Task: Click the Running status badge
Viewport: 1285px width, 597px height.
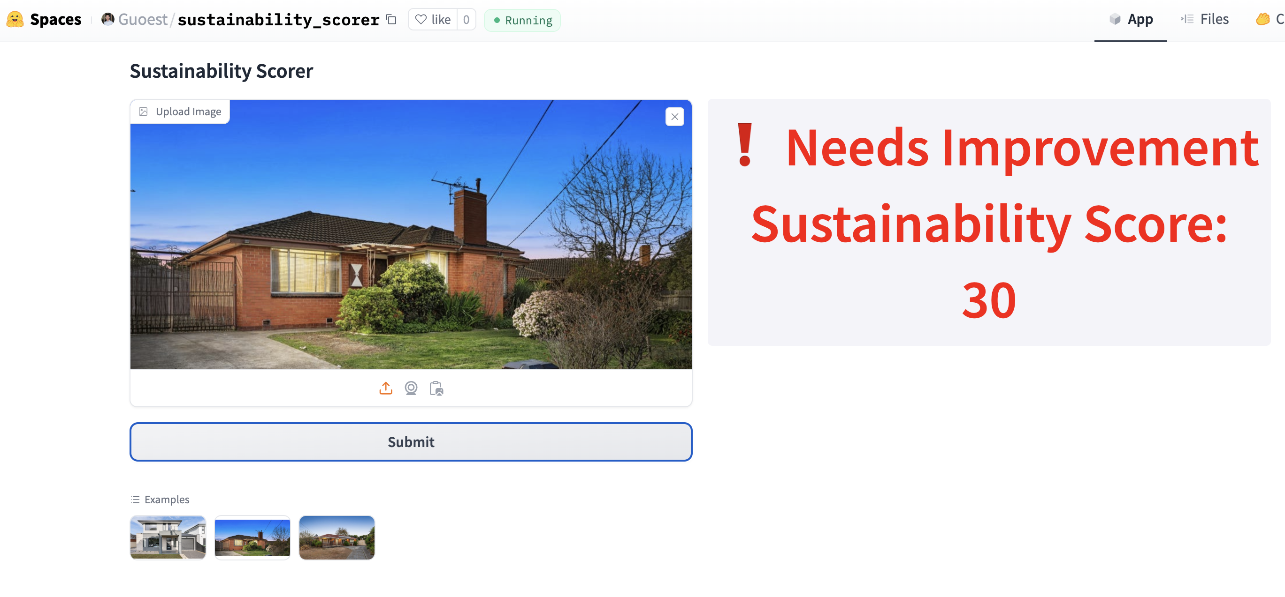Action: click(x=522, y=21)
